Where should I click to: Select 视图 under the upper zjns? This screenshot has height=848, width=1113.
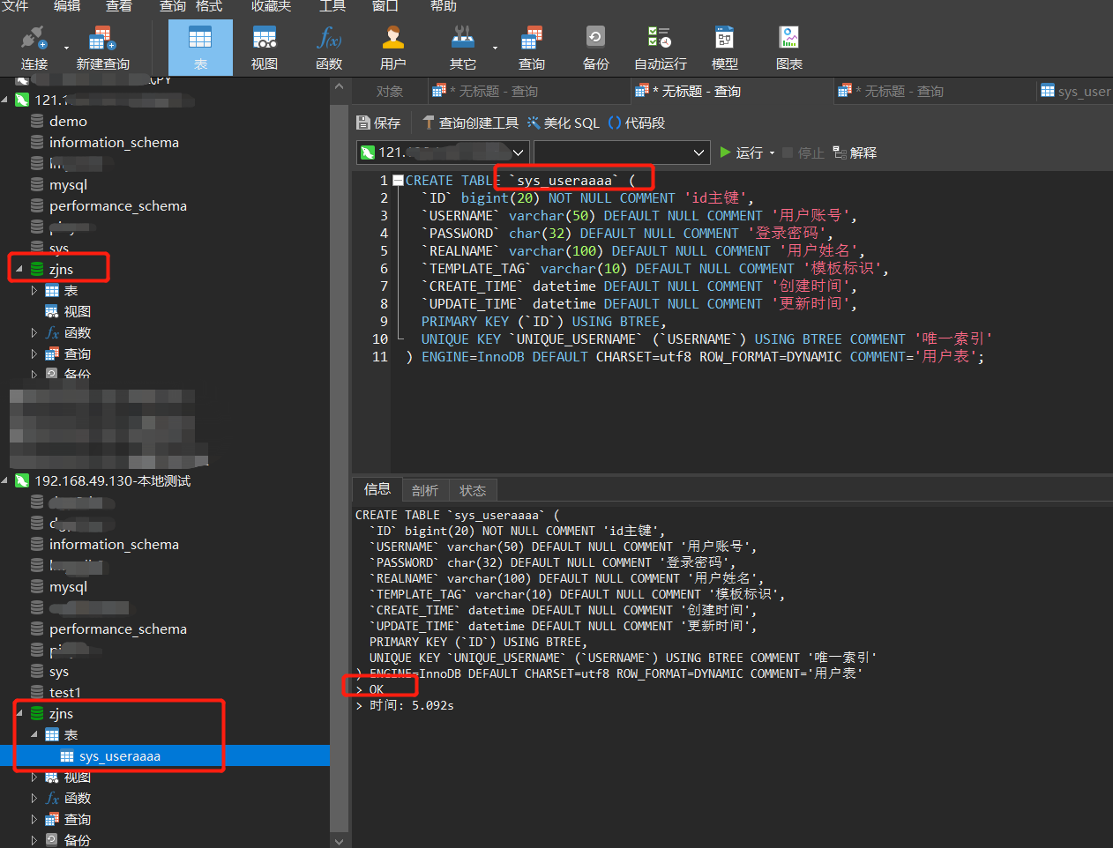[x=77, y=311]
